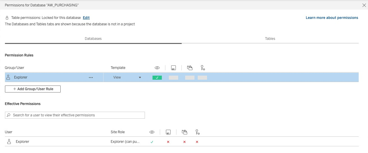Click the effective permissions user search field
Image resolution: width=368 pixels, height=153 pixels.
pos(75,115)
